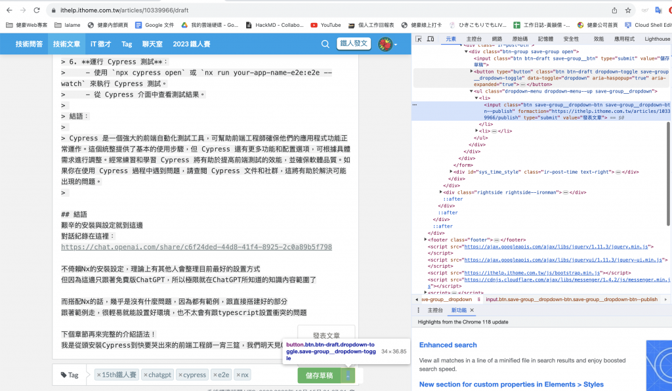Open the jquery.min.js script link
This screenshot has height=391, width=672.
(557, 247)
